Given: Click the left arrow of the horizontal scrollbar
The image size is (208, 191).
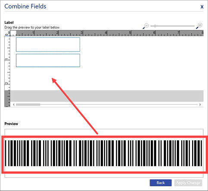Looking at the screenshot, I should click(x=13, y=105).
